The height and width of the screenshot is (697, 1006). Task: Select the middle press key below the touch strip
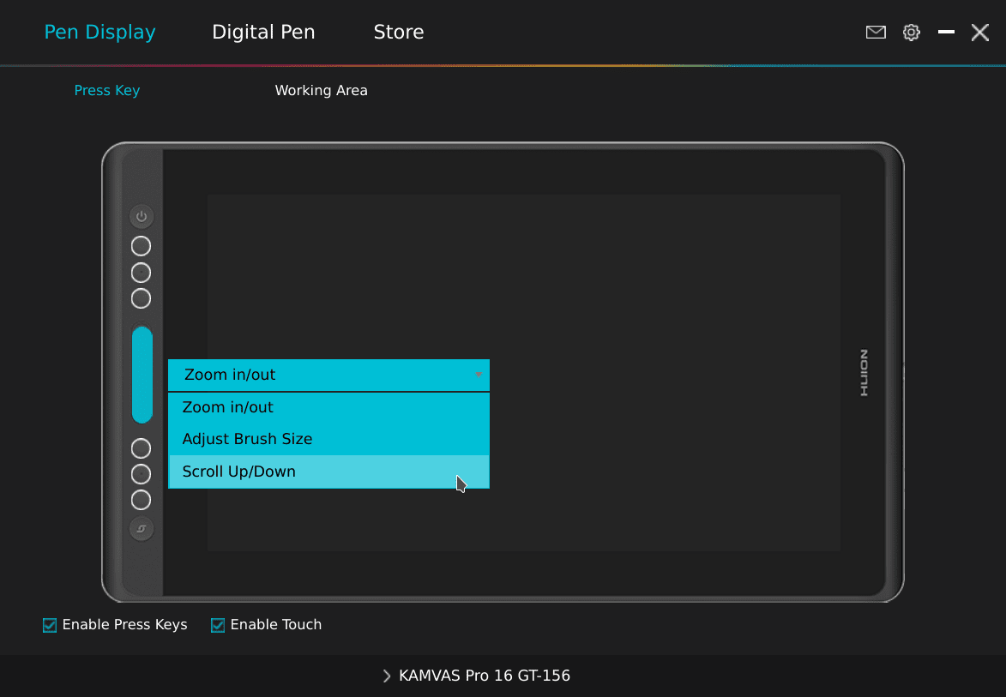[x=142, y=474]
